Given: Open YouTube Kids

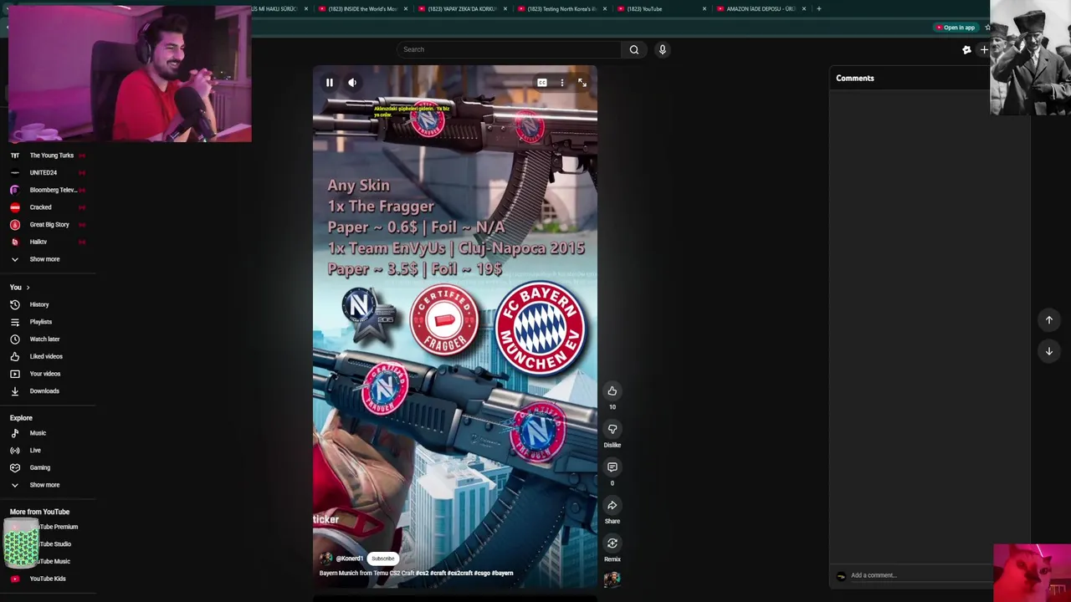Looking at the screenshot, I should pyautogui.click(x=48, y=579).
